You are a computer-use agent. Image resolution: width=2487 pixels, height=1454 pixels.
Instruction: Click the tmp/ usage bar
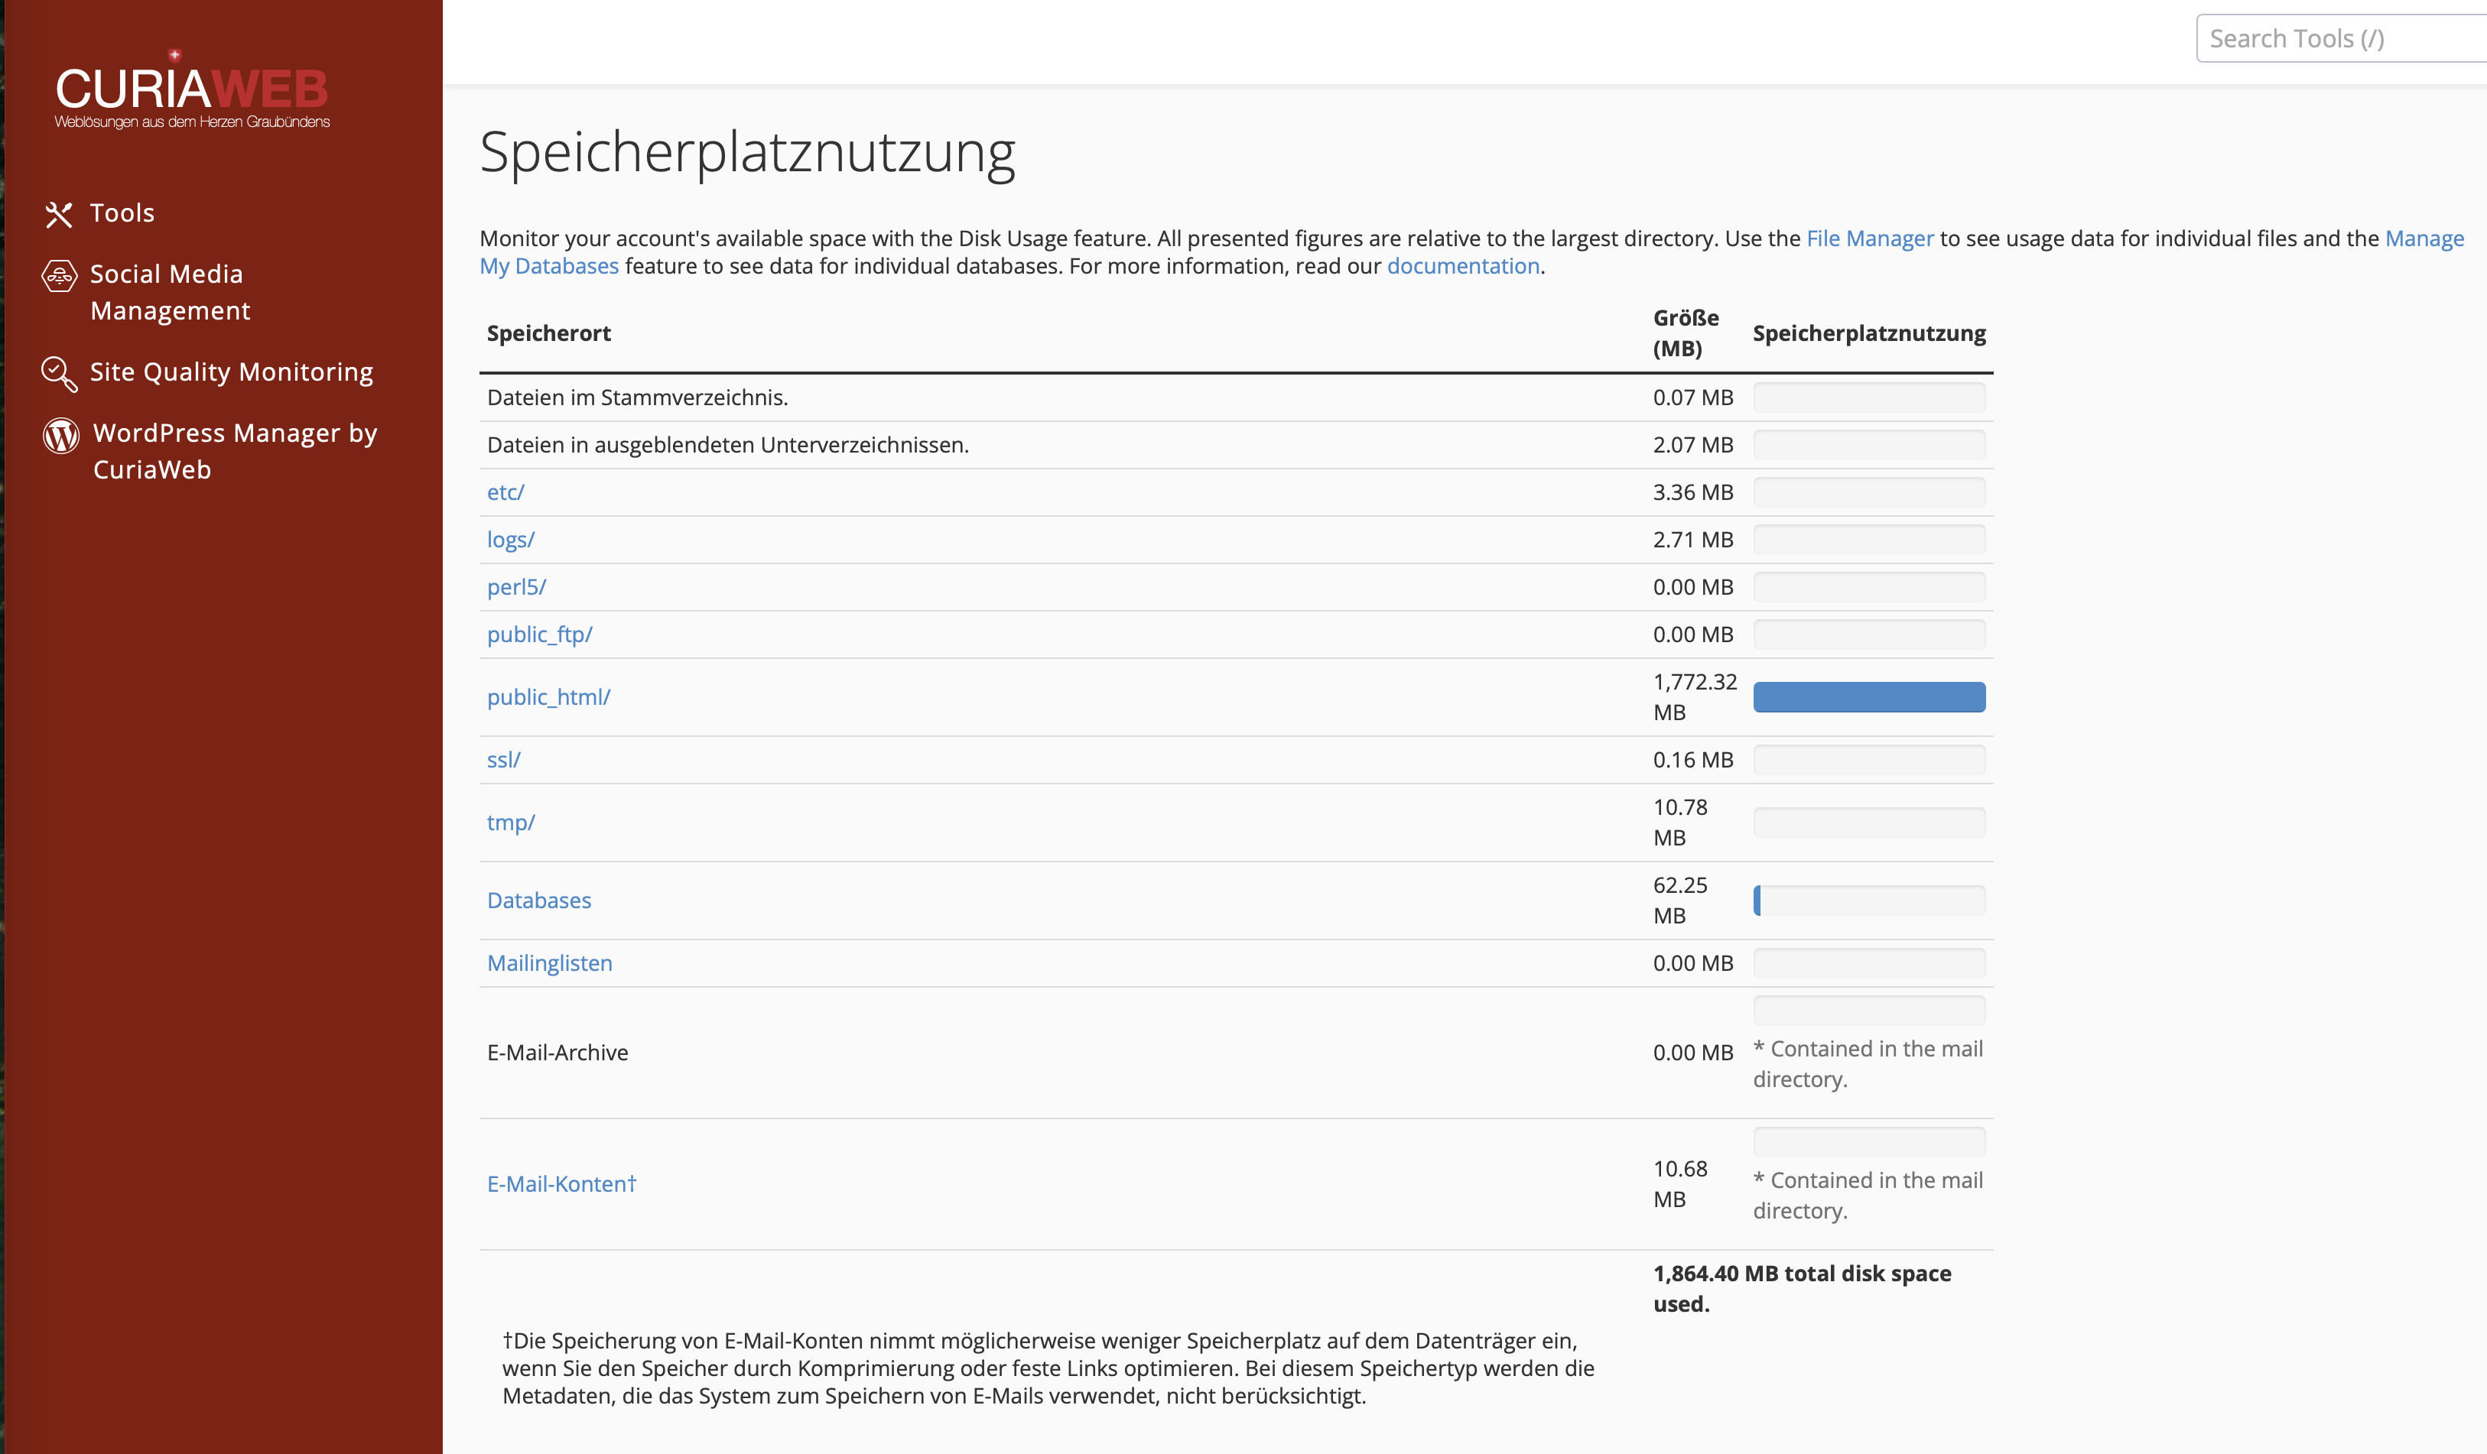tap(1869, 823)
